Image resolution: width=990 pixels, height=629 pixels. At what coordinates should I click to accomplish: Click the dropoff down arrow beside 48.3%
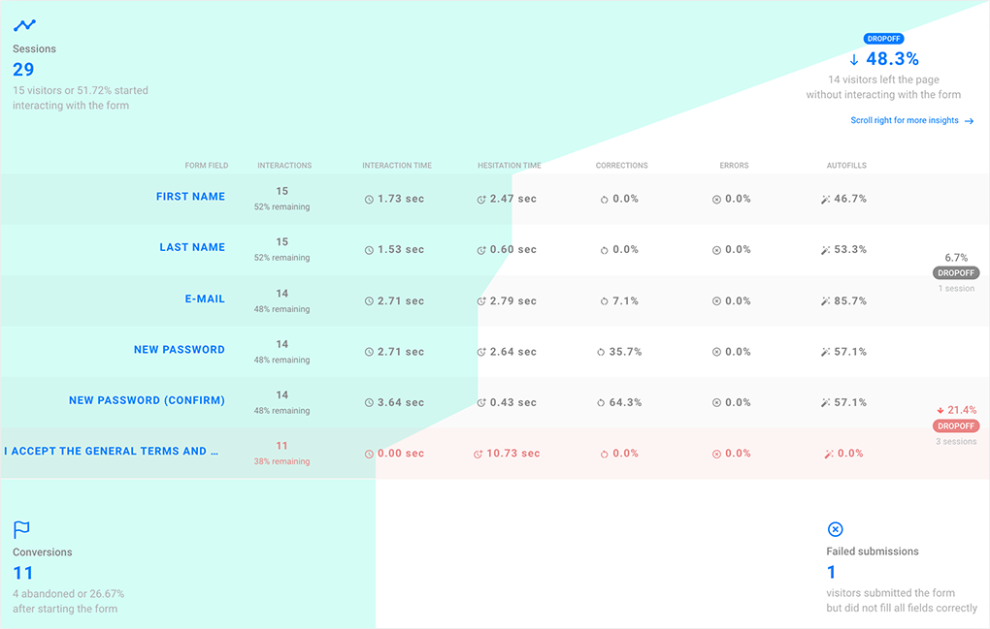coord(853,60)
